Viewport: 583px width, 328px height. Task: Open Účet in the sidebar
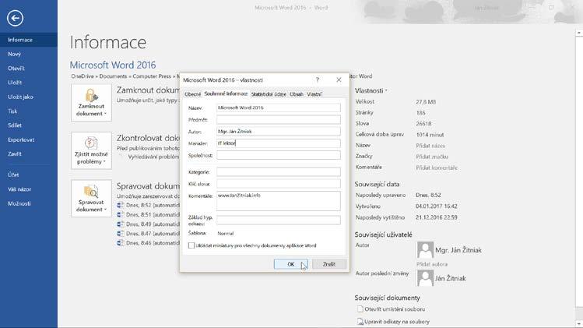click(29, 175)
